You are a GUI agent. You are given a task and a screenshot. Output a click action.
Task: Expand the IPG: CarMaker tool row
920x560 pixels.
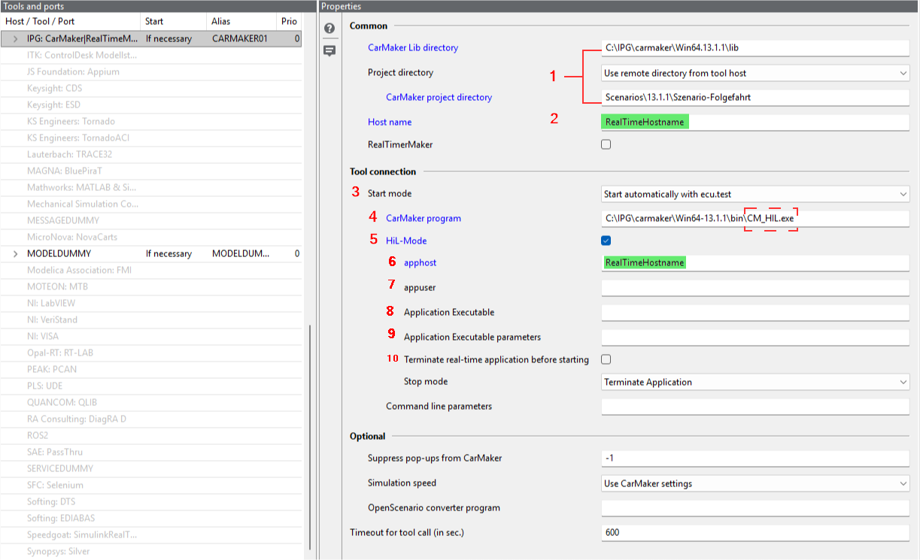coord(15,38)
